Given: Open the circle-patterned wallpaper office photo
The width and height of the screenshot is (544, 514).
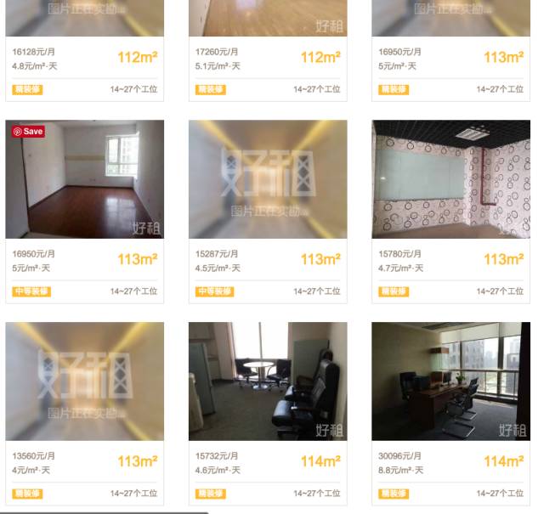Looking at the screenshot, I should (x=450, y=179).
